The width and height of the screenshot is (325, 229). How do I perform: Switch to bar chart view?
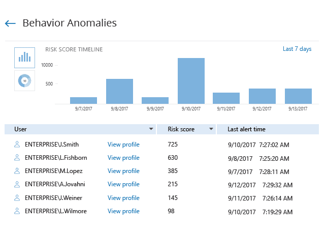click(24, 58)
